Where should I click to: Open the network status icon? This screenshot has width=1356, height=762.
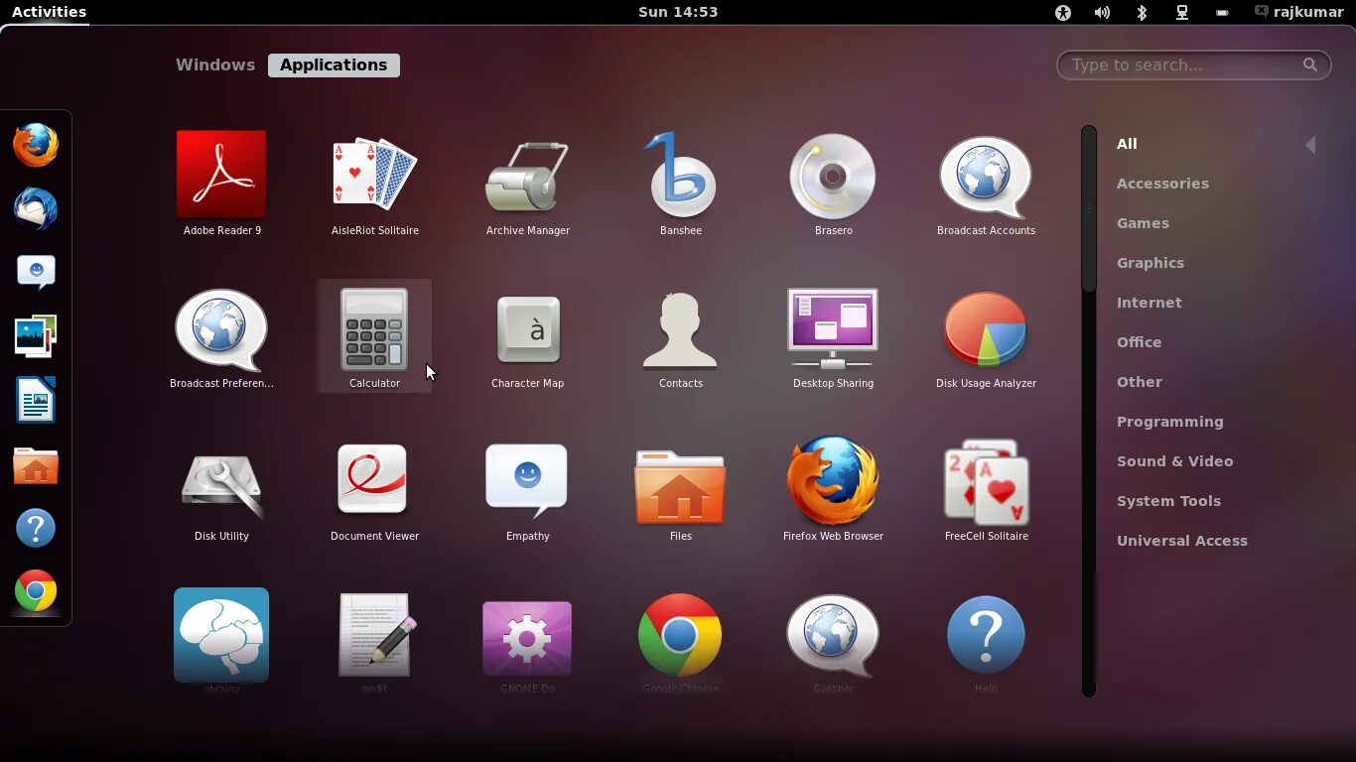coord(1182,12)
